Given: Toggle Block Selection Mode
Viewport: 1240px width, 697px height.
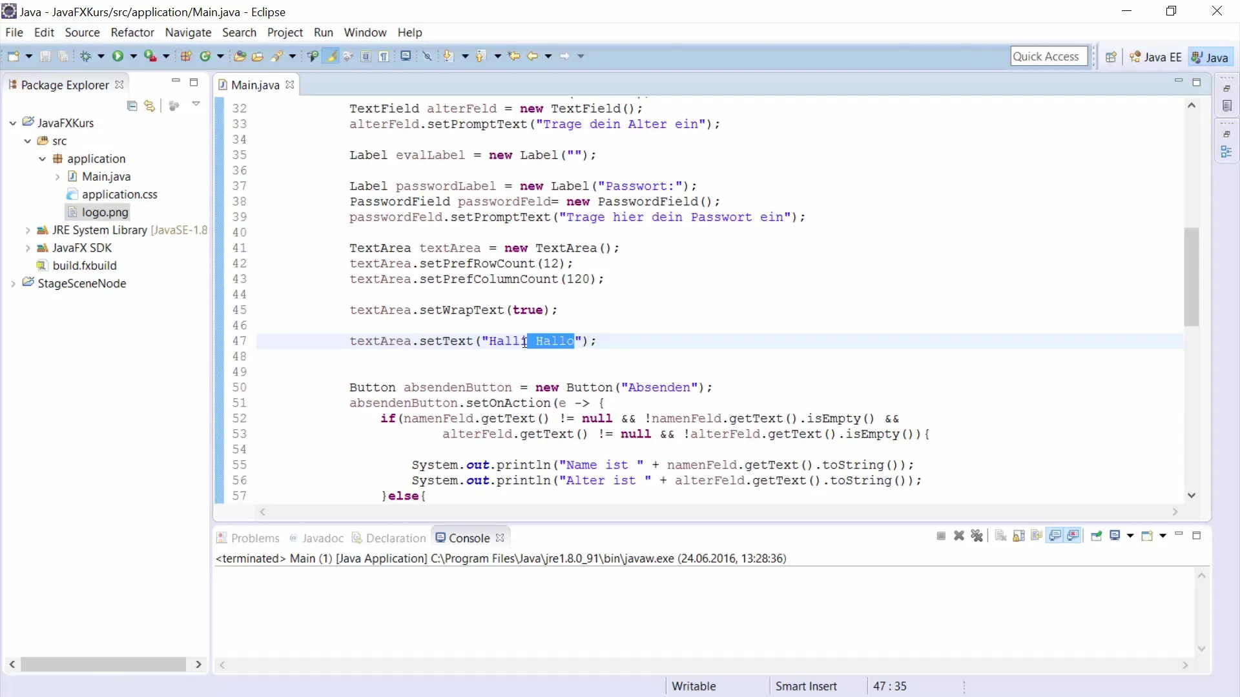Looking at the screenshot, I should coord(366,56).
